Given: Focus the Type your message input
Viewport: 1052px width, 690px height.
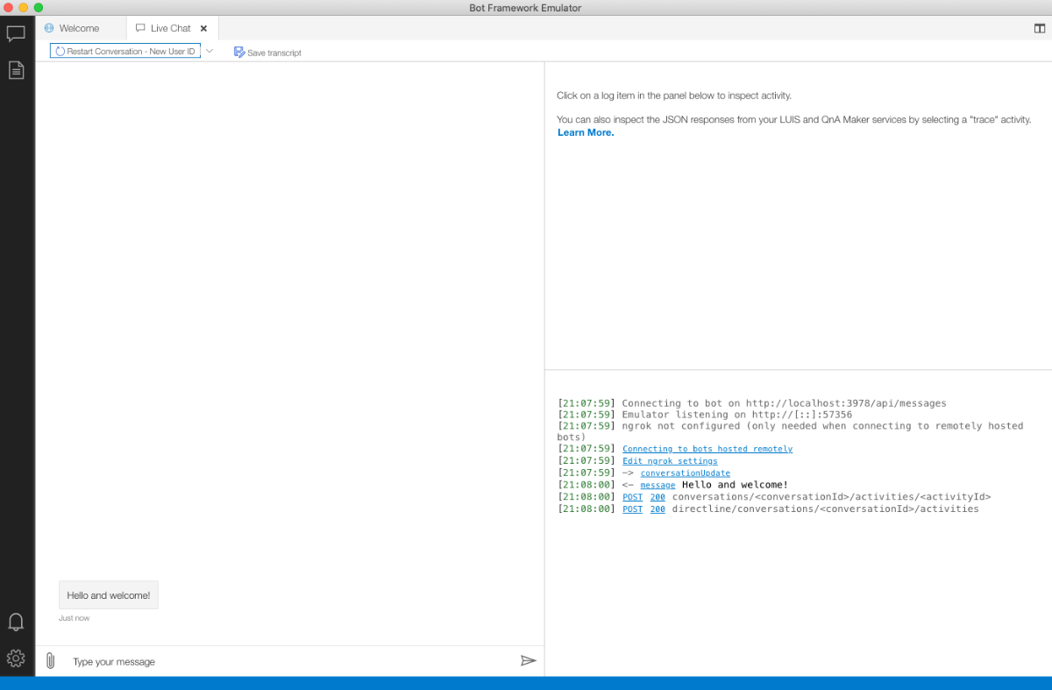Looking at the screenshot, I should (289, 662).
